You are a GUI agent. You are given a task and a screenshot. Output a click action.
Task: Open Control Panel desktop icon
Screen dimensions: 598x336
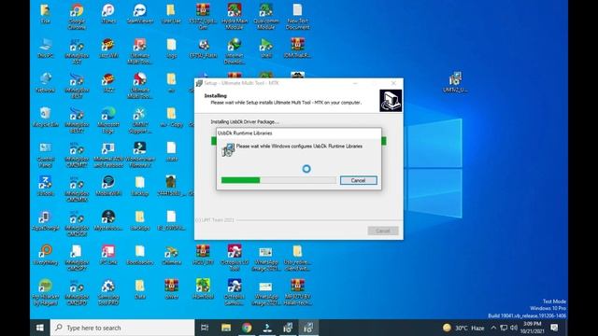(46, 155)
